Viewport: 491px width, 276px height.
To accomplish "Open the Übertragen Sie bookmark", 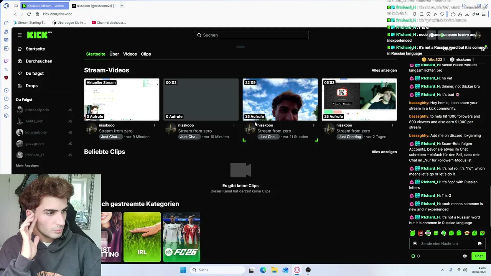I will click(69, 23).
